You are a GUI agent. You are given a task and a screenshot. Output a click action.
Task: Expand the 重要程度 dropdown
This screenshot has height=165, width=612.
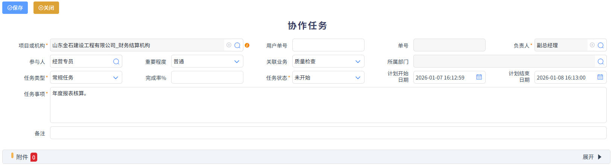click(237, 61)
